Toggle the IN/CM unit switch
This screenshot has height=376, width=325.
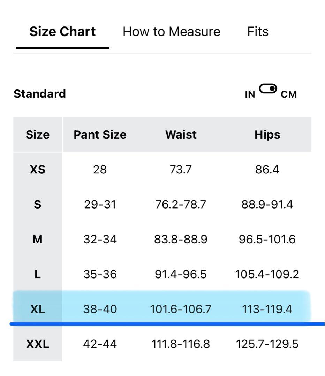pos(268,89)
